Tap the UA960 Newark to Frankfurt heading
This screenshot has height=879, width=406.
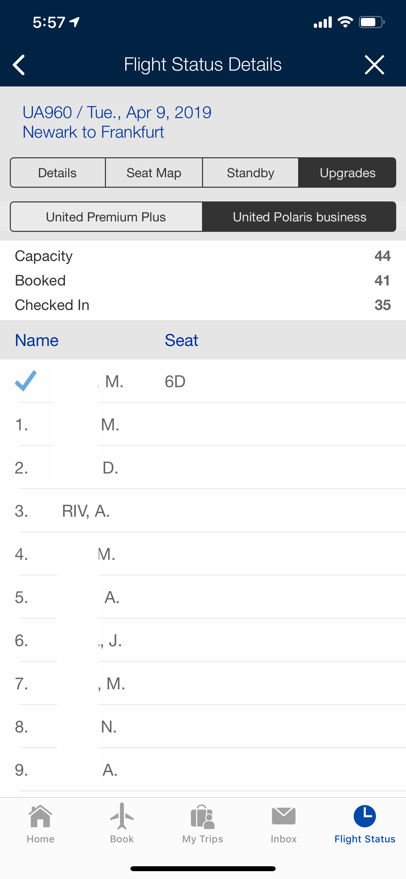coord(117,122)
